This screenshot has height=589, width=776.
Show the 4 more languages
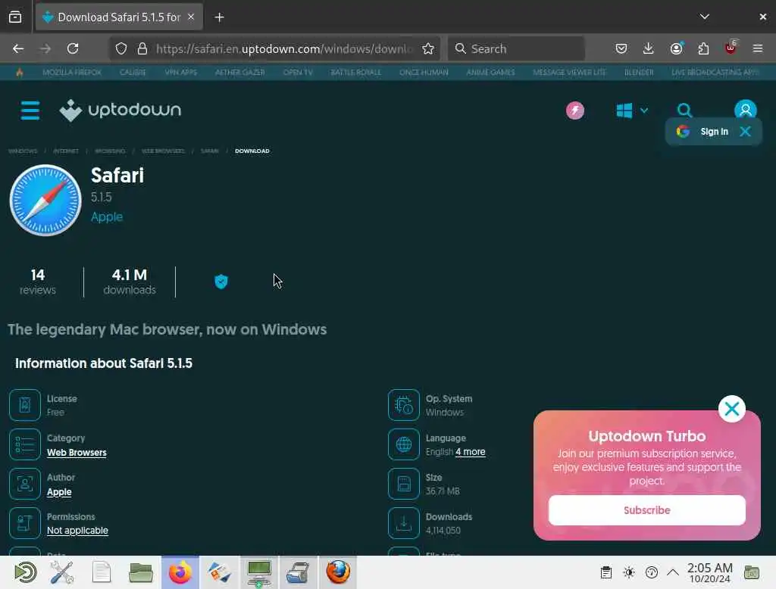click(x=470, y=451)
